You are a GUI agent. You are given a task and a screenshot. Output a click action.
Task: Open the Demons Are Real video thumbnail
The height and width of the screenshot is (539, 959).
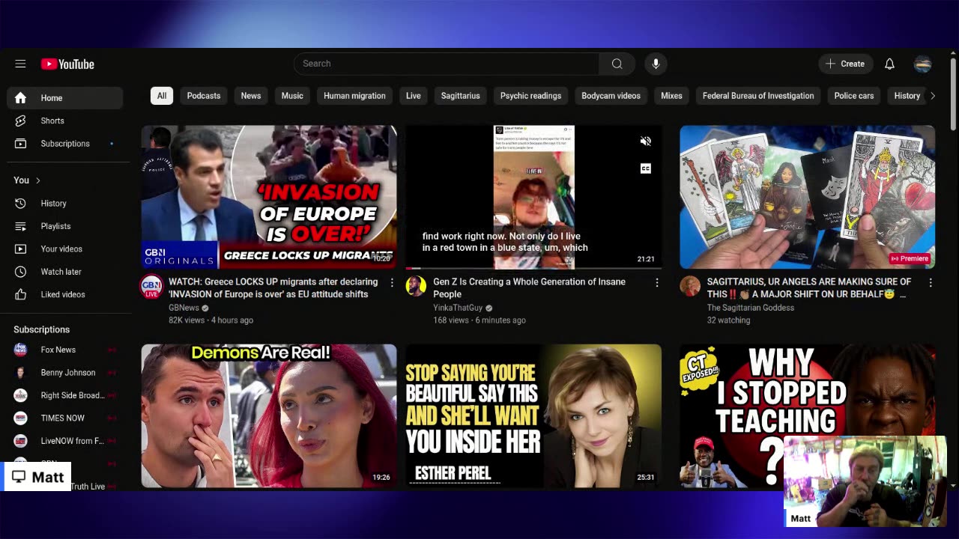269,415
